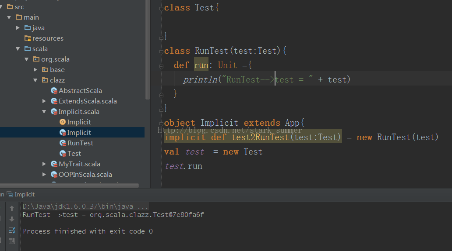Toggle fold marker beside def run
452x251 pixels.
(x=162, y=65)
